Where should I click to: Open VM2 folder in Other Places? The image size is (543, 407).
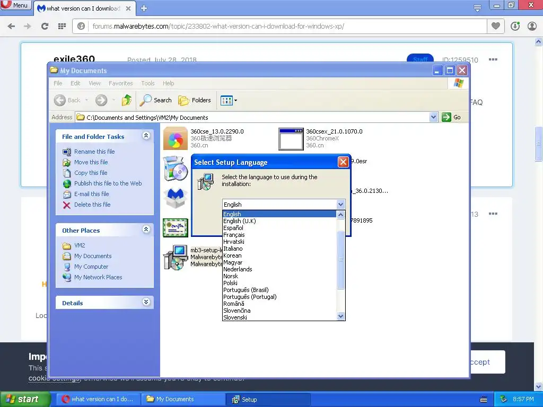click(x=80, y=245)
